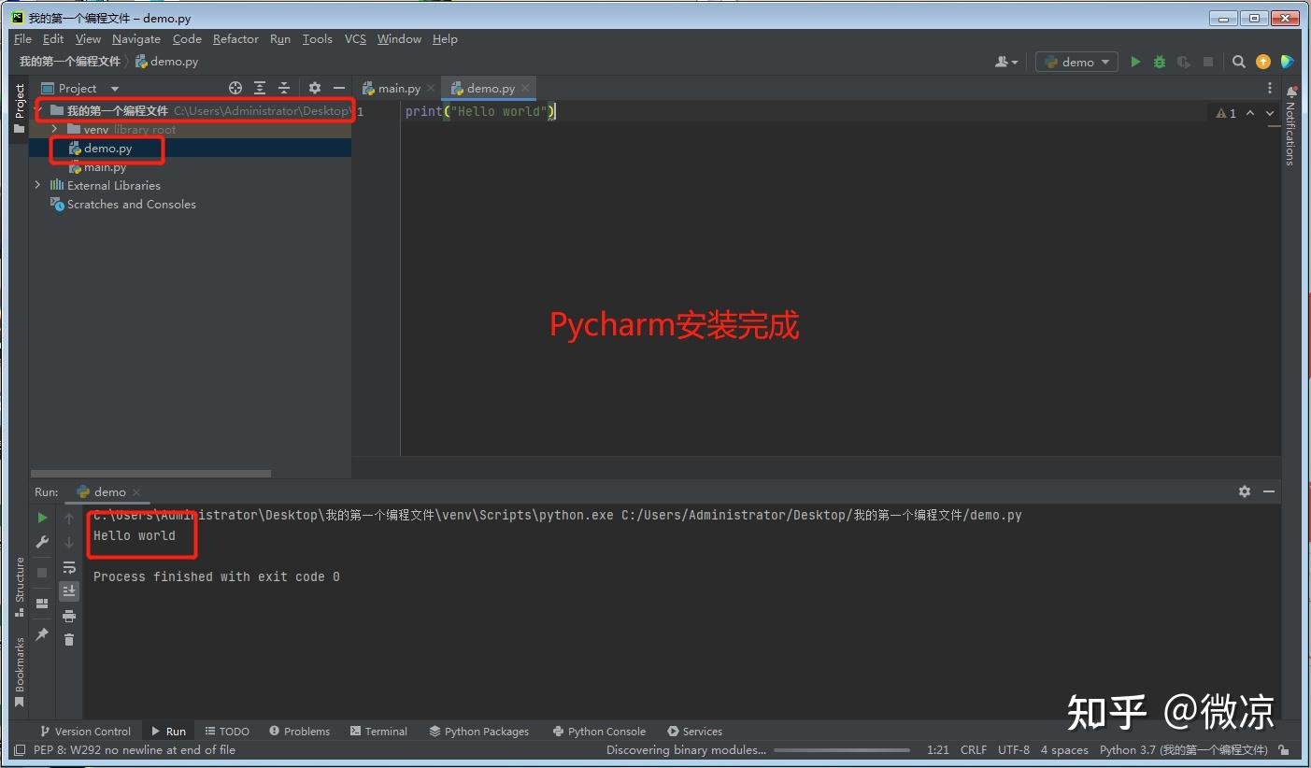This screenshot has height=768, width=1311.
Task: Open file encoding UTF-8 selector
Action: coord(1014,750)
